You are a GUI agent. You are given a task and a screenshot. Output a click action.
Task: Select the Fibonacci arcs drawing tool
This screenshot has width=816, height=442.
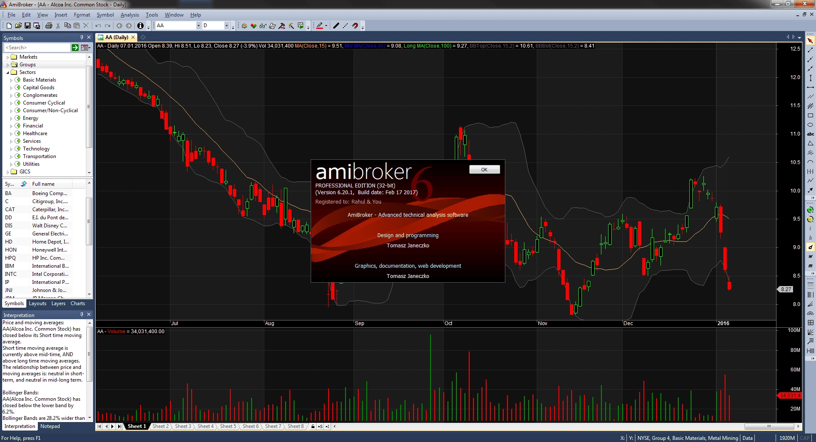pos(810,313)
